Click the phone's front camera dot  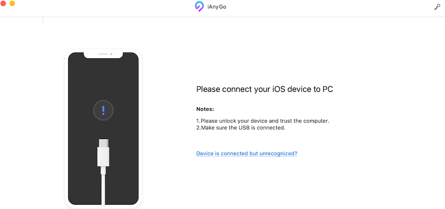[111, 54]
